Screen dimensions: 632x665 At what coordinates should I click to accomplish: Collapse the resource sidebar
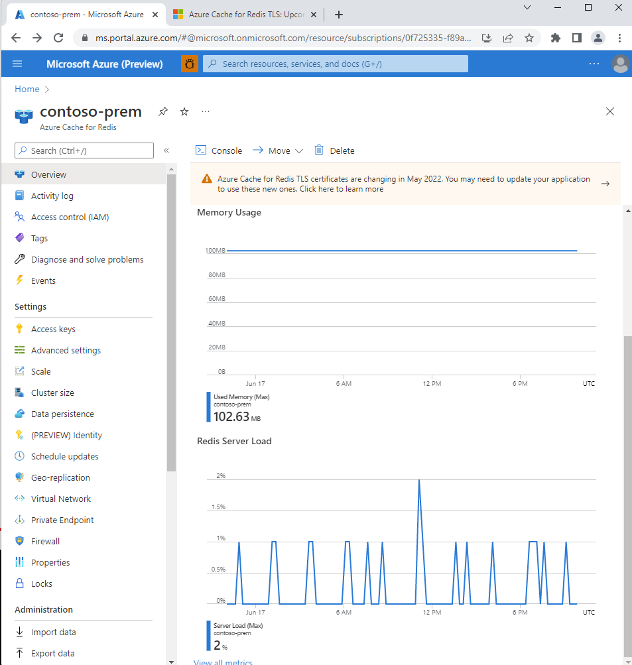(x=166, y=151)
